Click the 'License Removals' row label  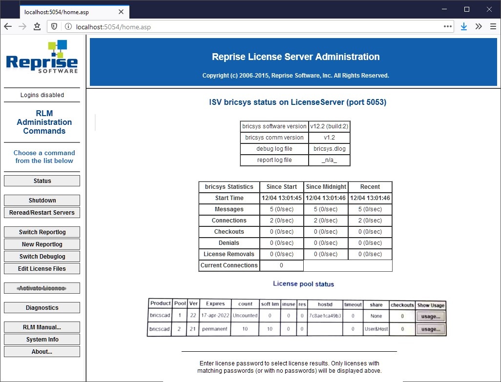[229, 254]
